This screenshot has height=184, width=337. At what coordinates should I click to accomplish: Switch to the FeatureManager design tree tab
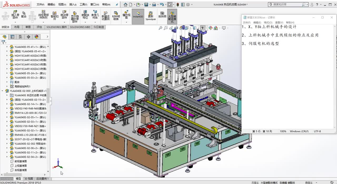point(4,37)
